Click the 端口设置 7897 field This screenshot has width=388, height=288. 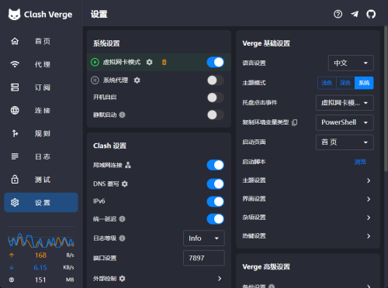[204, 258]
